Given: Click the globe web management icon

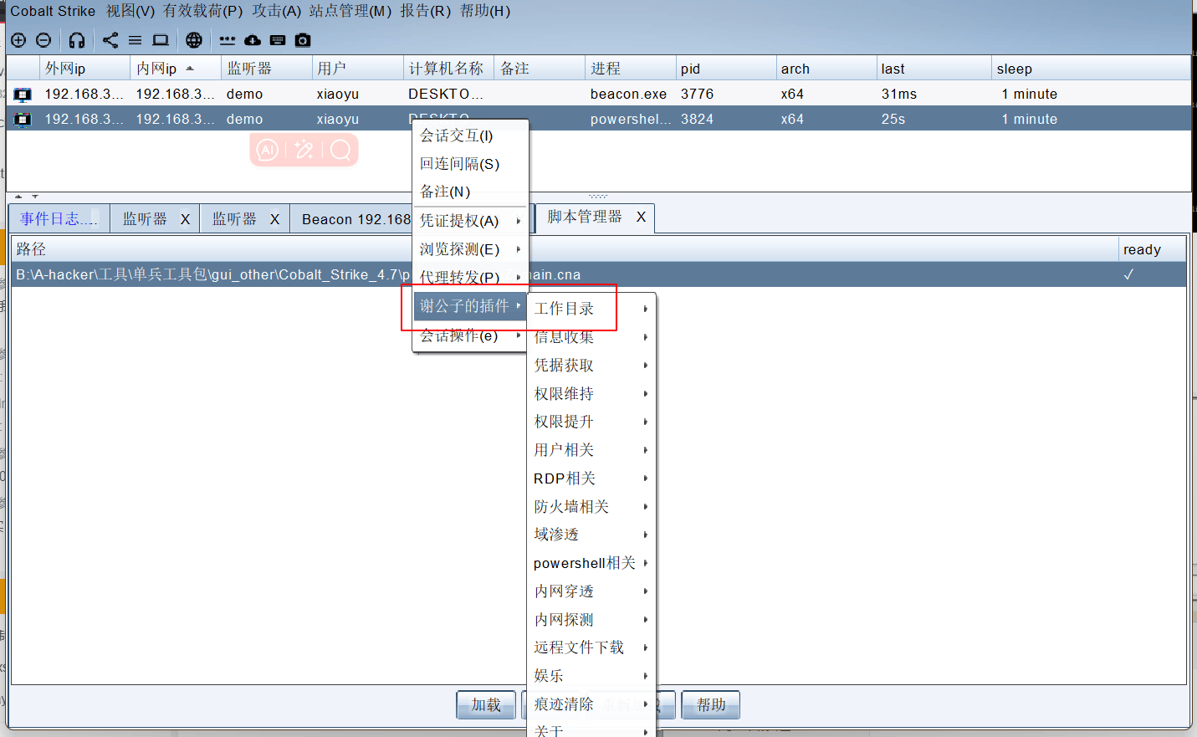Looking at the screenshot, I should point(194,40).
